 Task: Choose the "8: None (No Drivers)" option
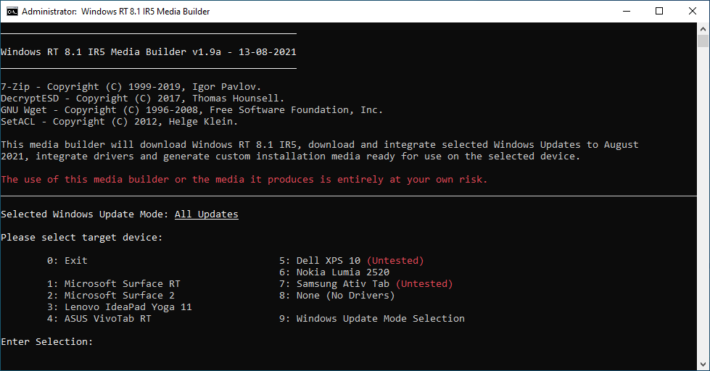click(x=337, y=296)
